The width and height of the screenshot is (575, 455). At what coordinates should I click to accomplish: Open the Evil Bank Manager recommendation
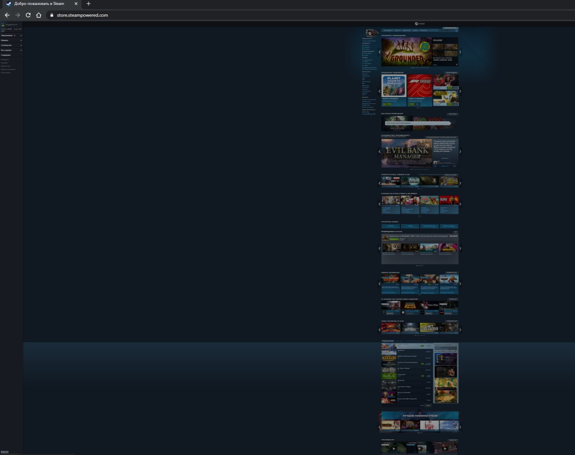(407, 153)
